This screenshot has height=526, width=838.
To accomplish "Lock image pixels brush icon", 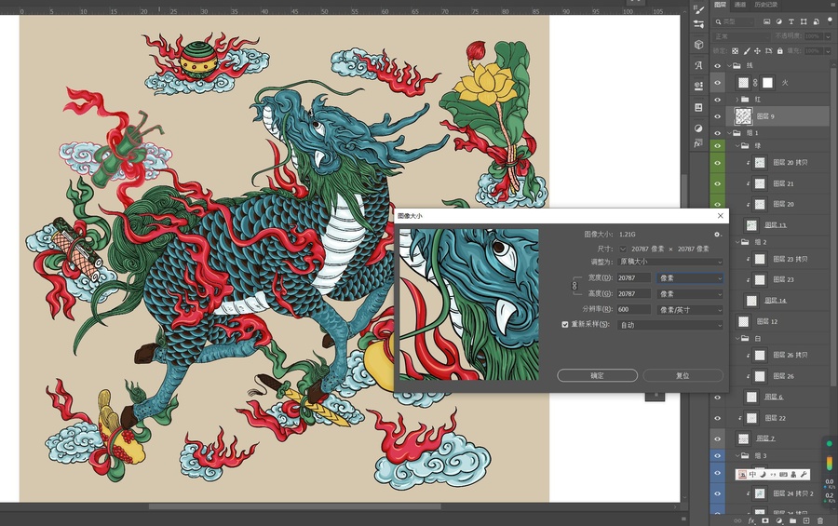I will click(x=747, y=51).
